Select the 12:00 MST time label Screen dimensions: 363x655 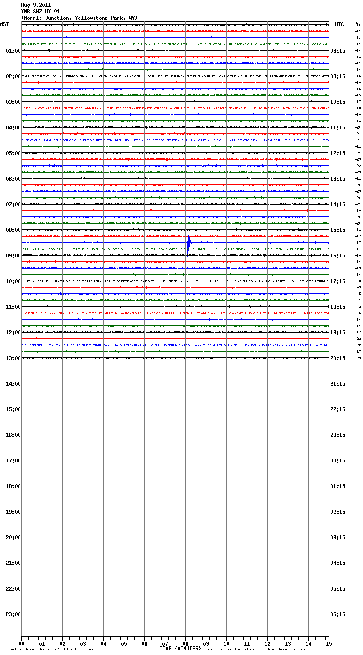13,333
